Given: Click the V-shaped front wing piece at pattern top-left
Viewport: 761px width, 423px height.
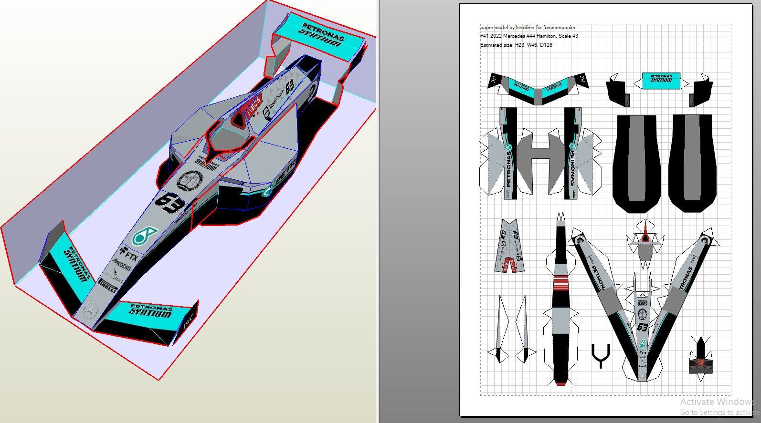Looking at the screenshot, I should click(538, 89).
